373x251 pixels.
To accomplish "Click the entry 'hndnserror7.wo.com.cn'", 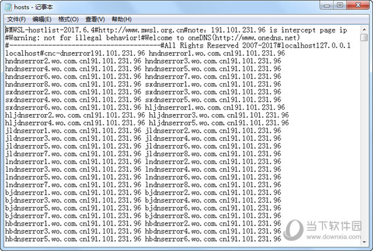I will [185, 76].
